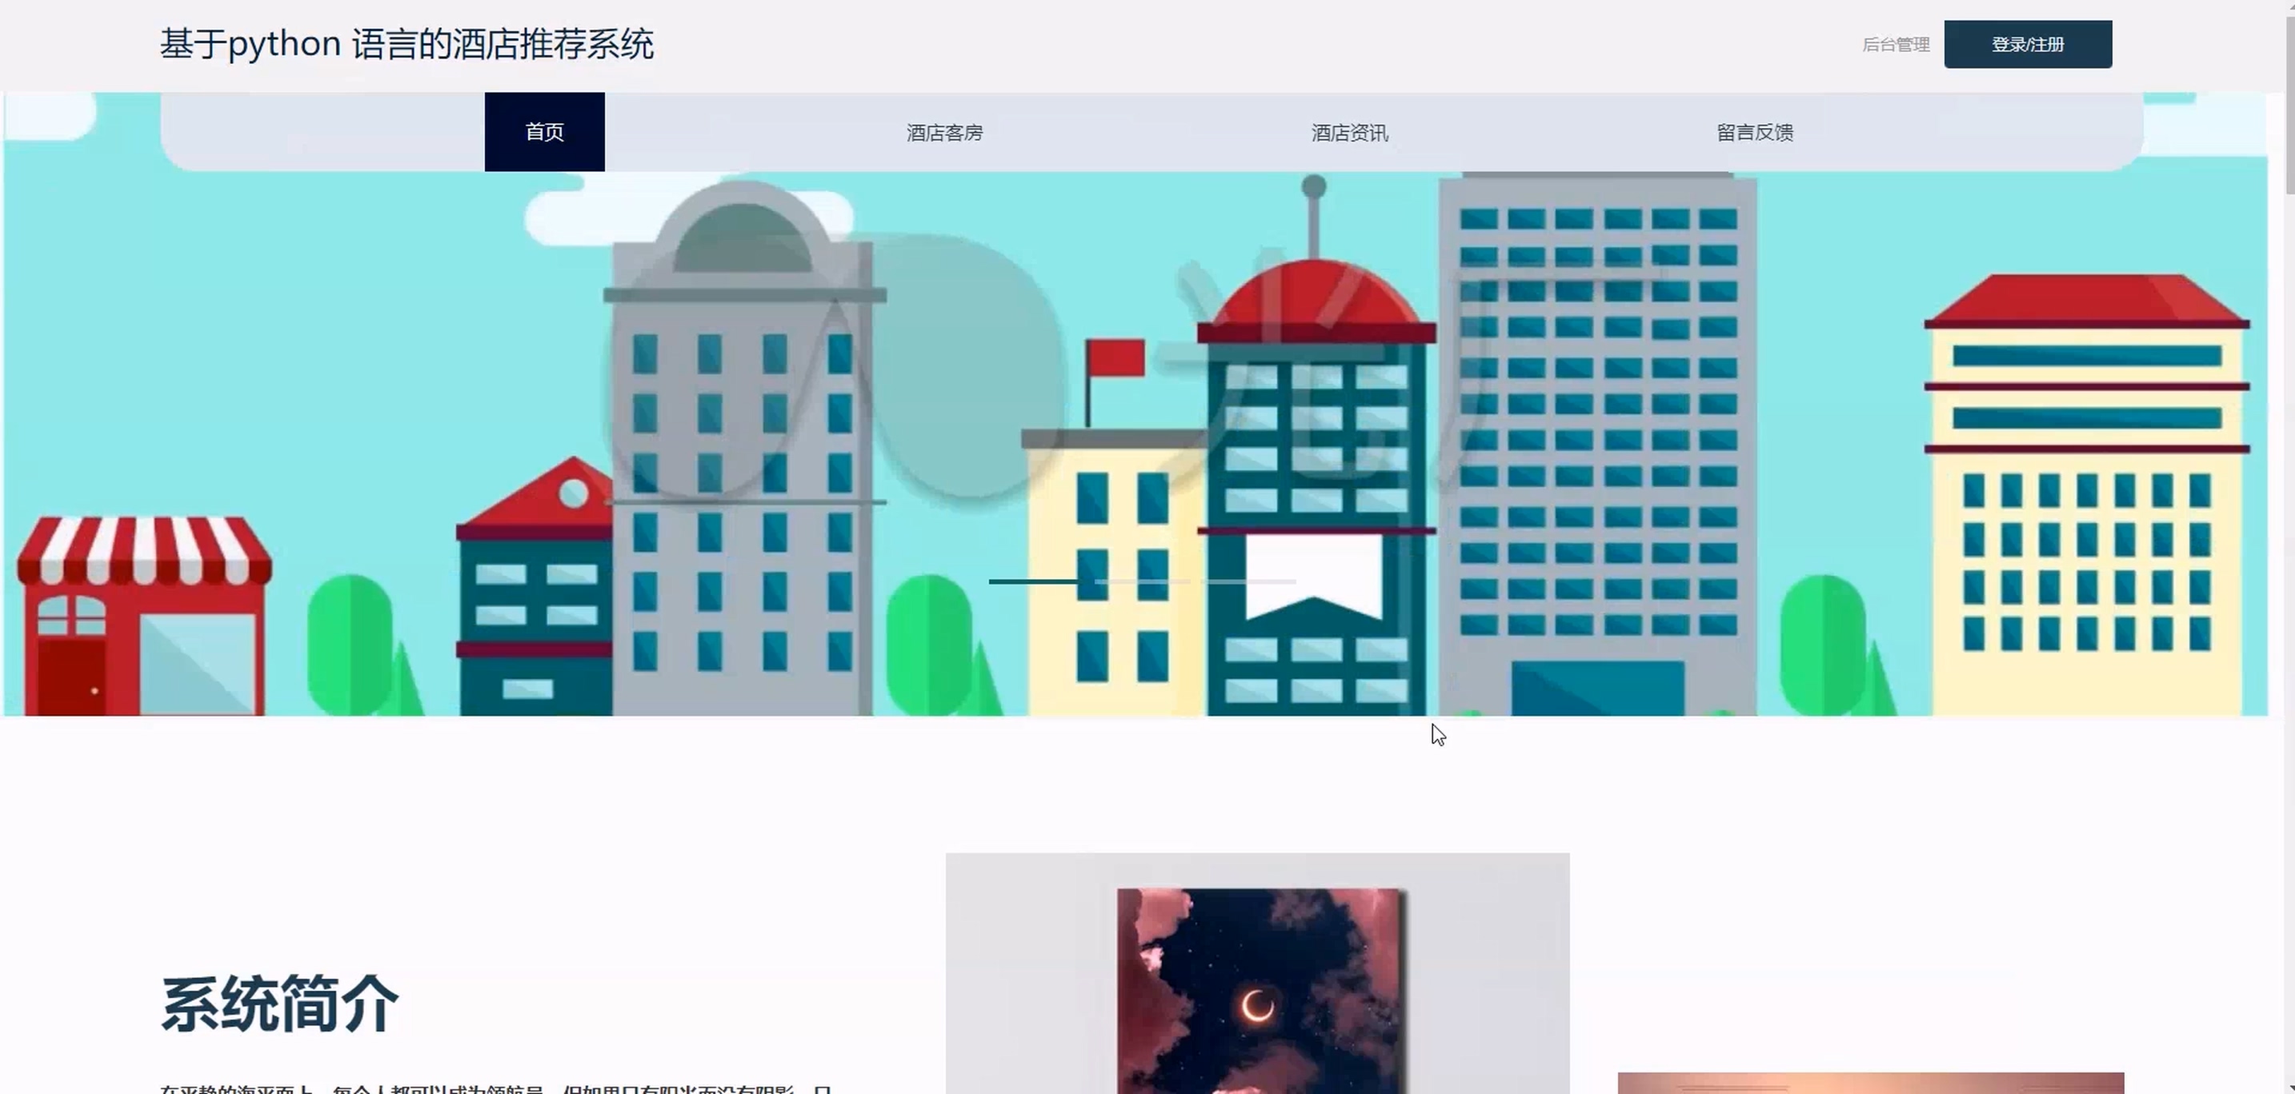This screenshot has height=1094, width=2295.
Task: Go to the 酒店客房 page
Action: pos(944,133)
